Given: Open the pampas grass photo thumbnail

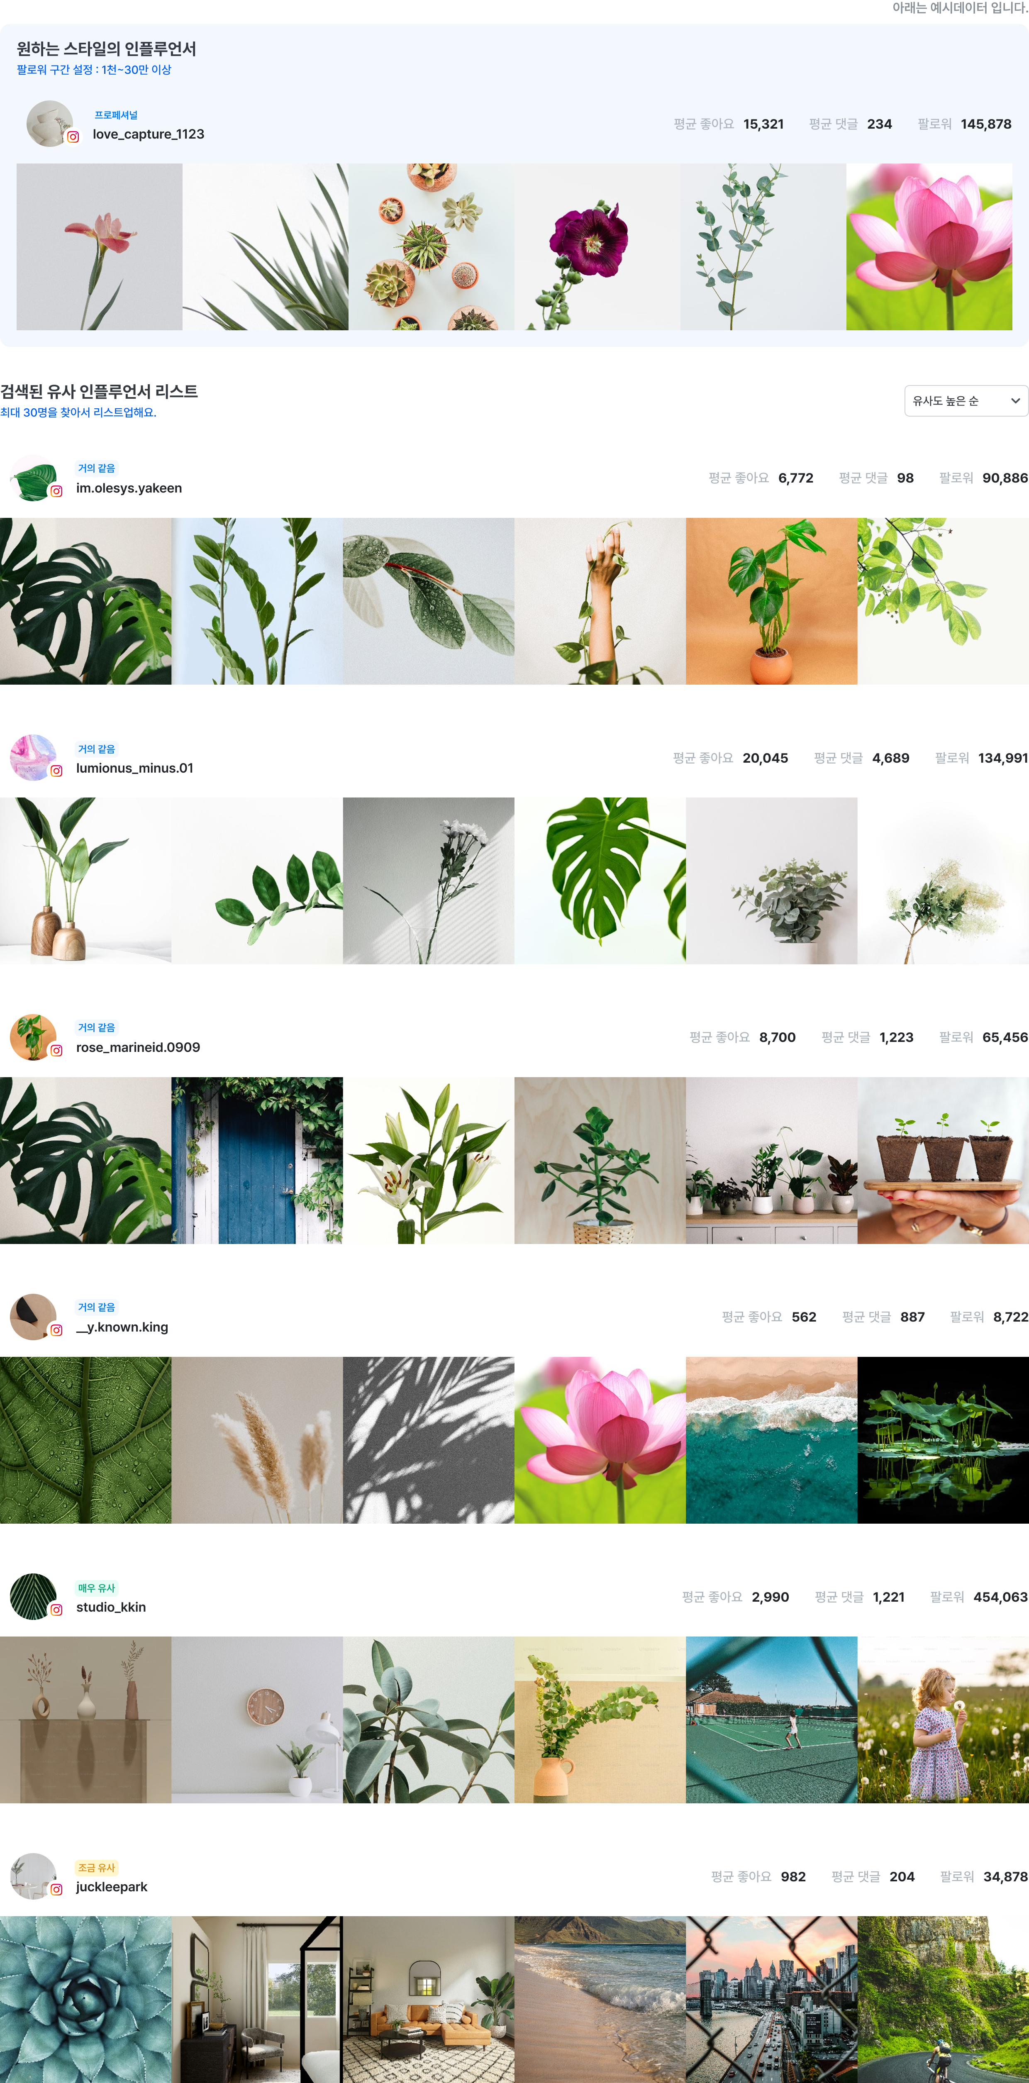Looking at the screenshot, I should point(257,1440).
